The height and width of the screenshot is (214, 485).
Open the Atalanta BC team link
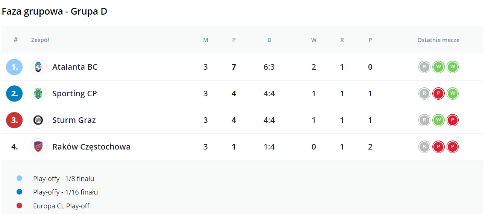click(75, 67)
